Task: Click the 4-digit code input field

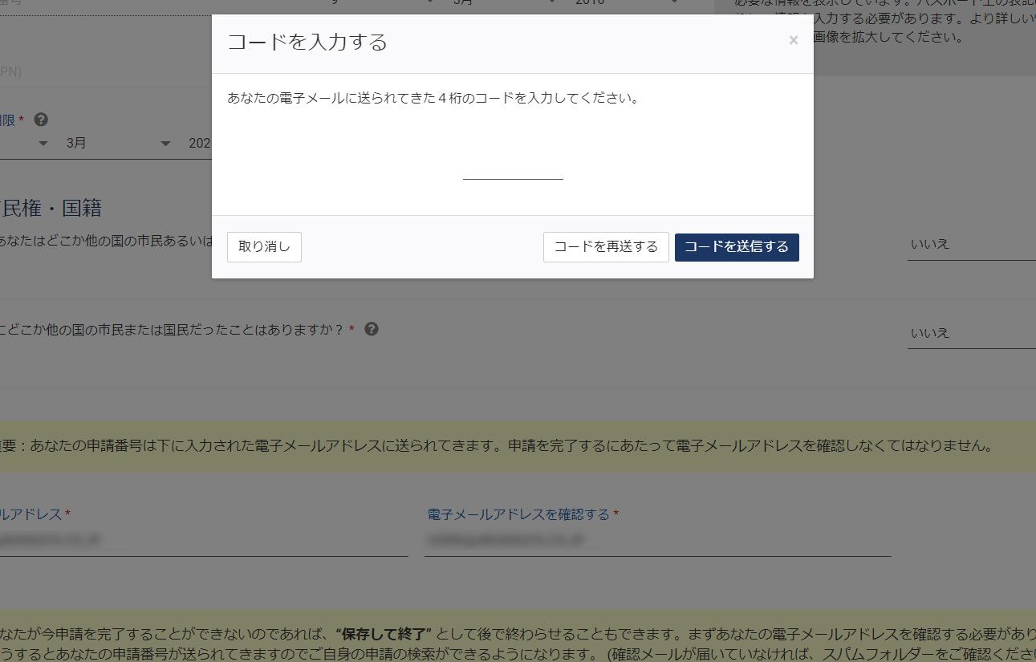Action: coord(513,169)
